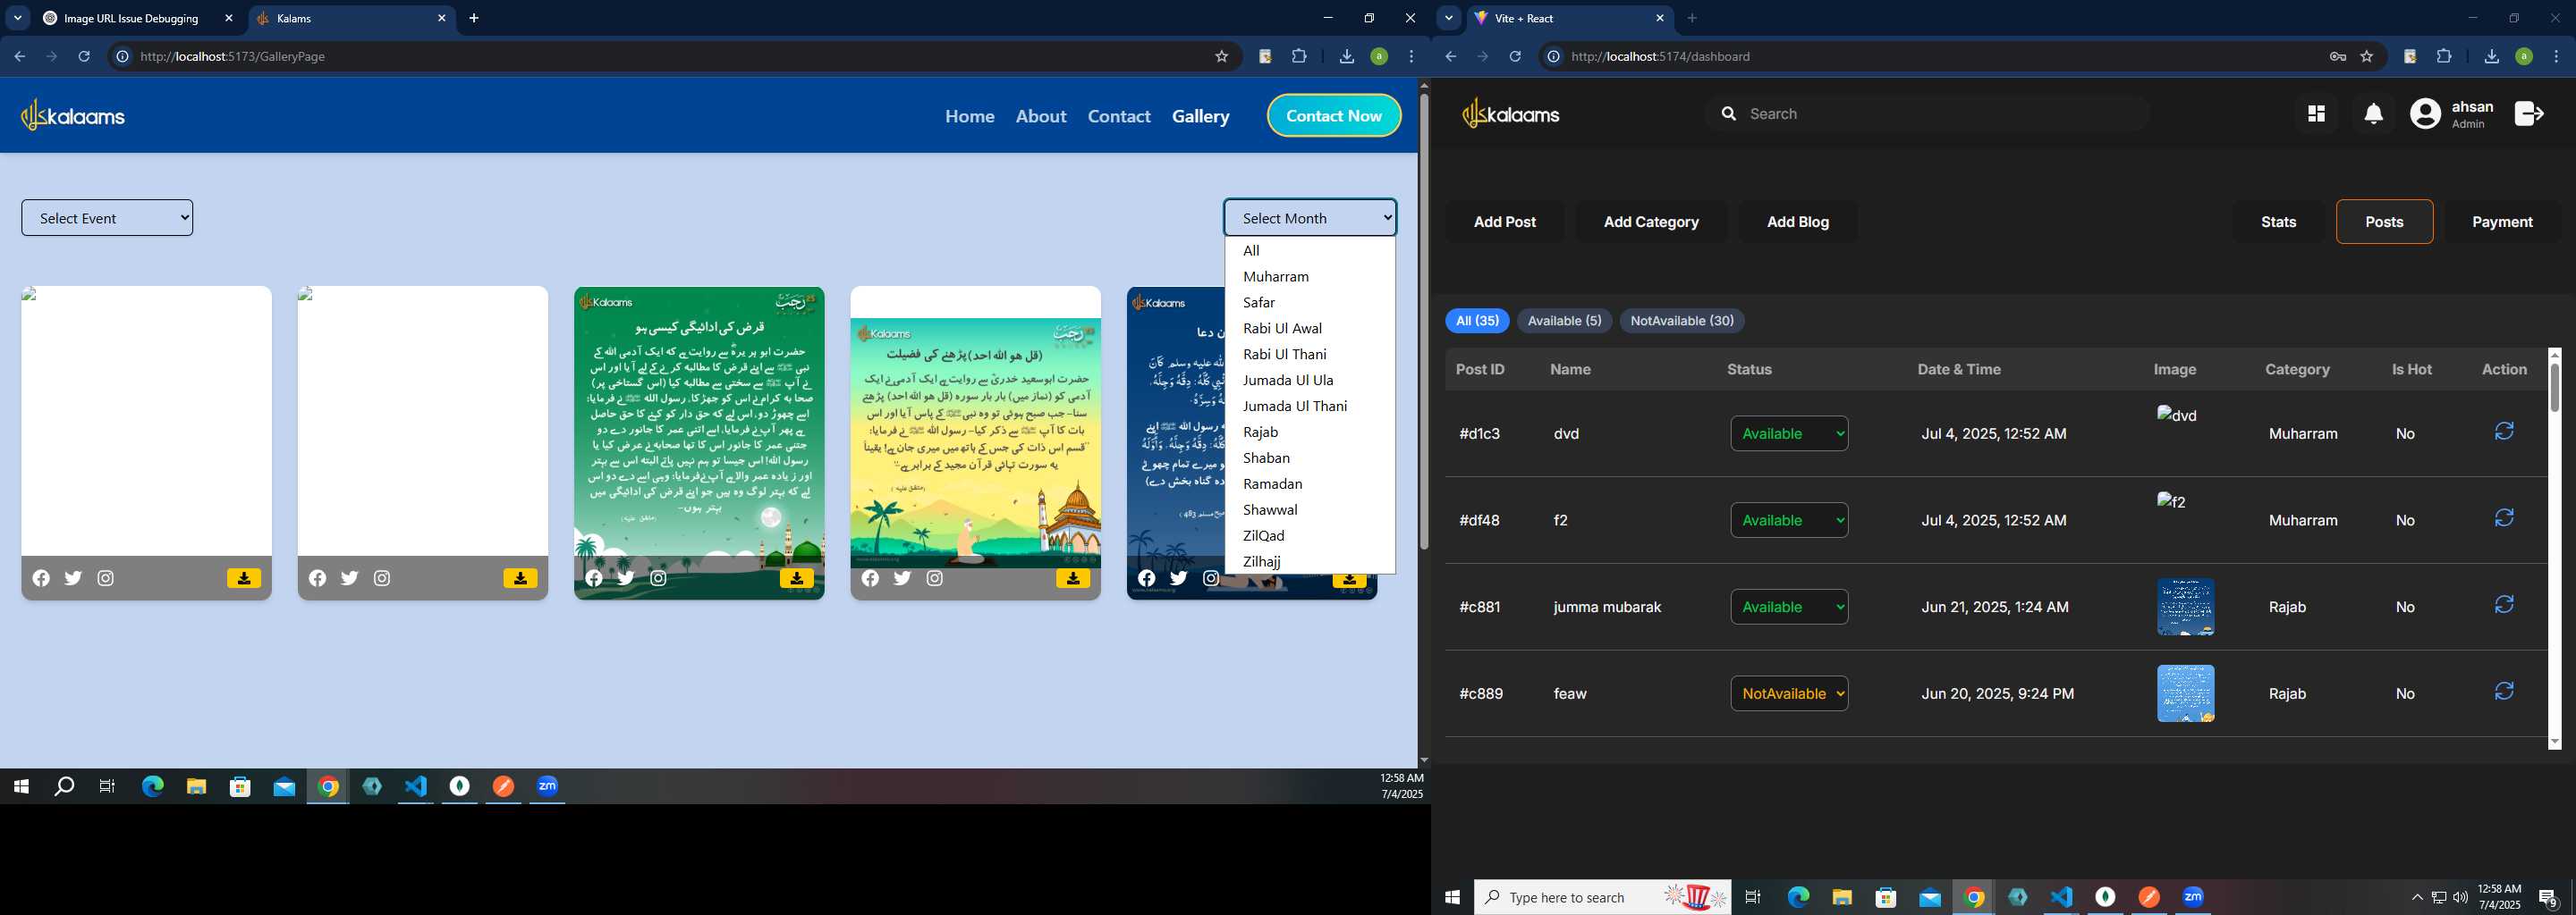Click the dashboard Search field
The image size is (2576, 915).
click(x=1928, y=113)
